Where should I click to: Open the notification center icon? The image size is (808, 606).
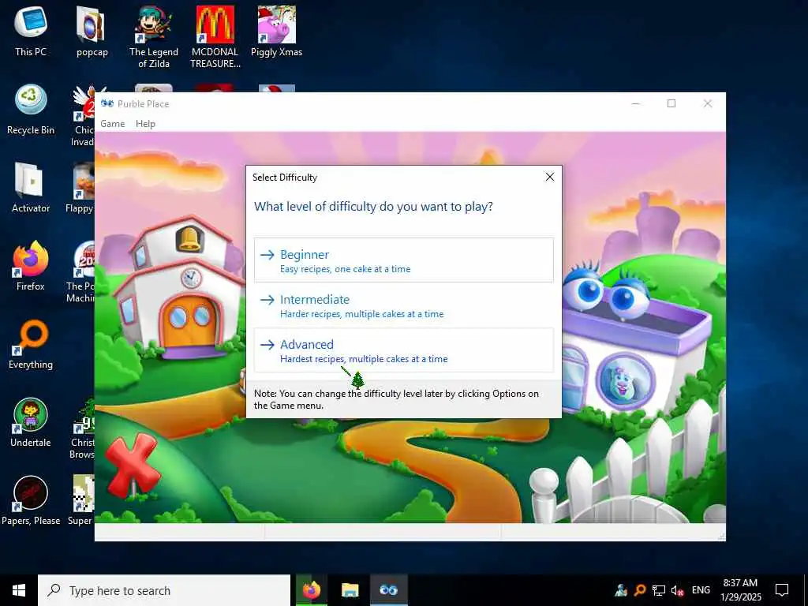click(782, 590)
